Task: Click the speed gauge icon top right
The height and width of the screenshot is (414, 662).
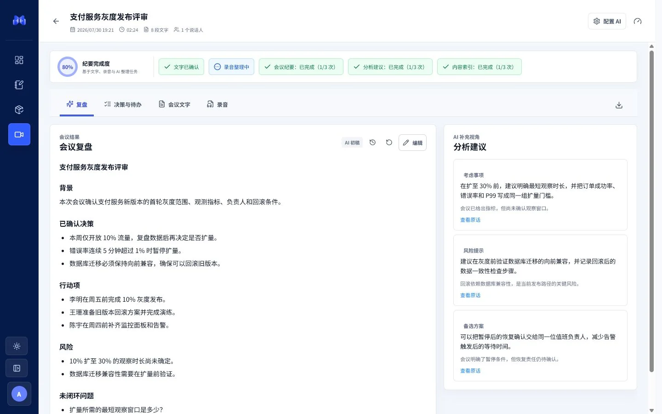Action: tap(638, 21)
